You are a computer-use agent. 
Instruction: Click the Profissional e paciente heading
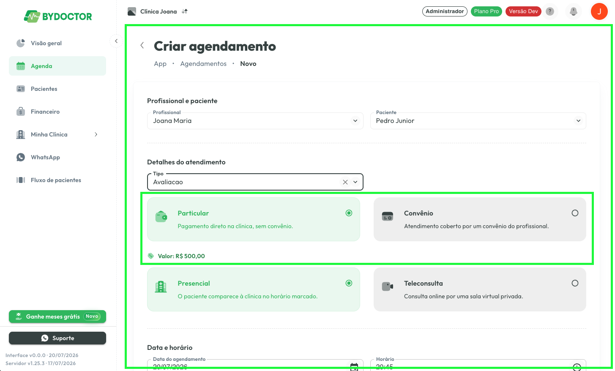182,101
